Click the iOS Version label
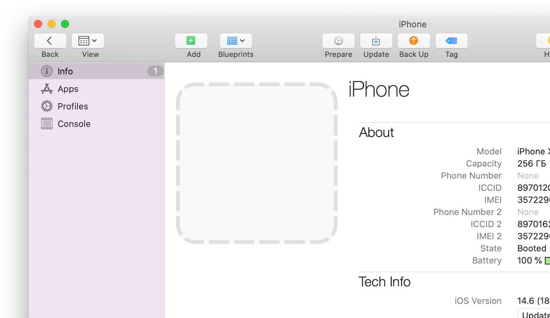Image resolution: width=550 pixels, height=318 pixels. click(478, 301)
